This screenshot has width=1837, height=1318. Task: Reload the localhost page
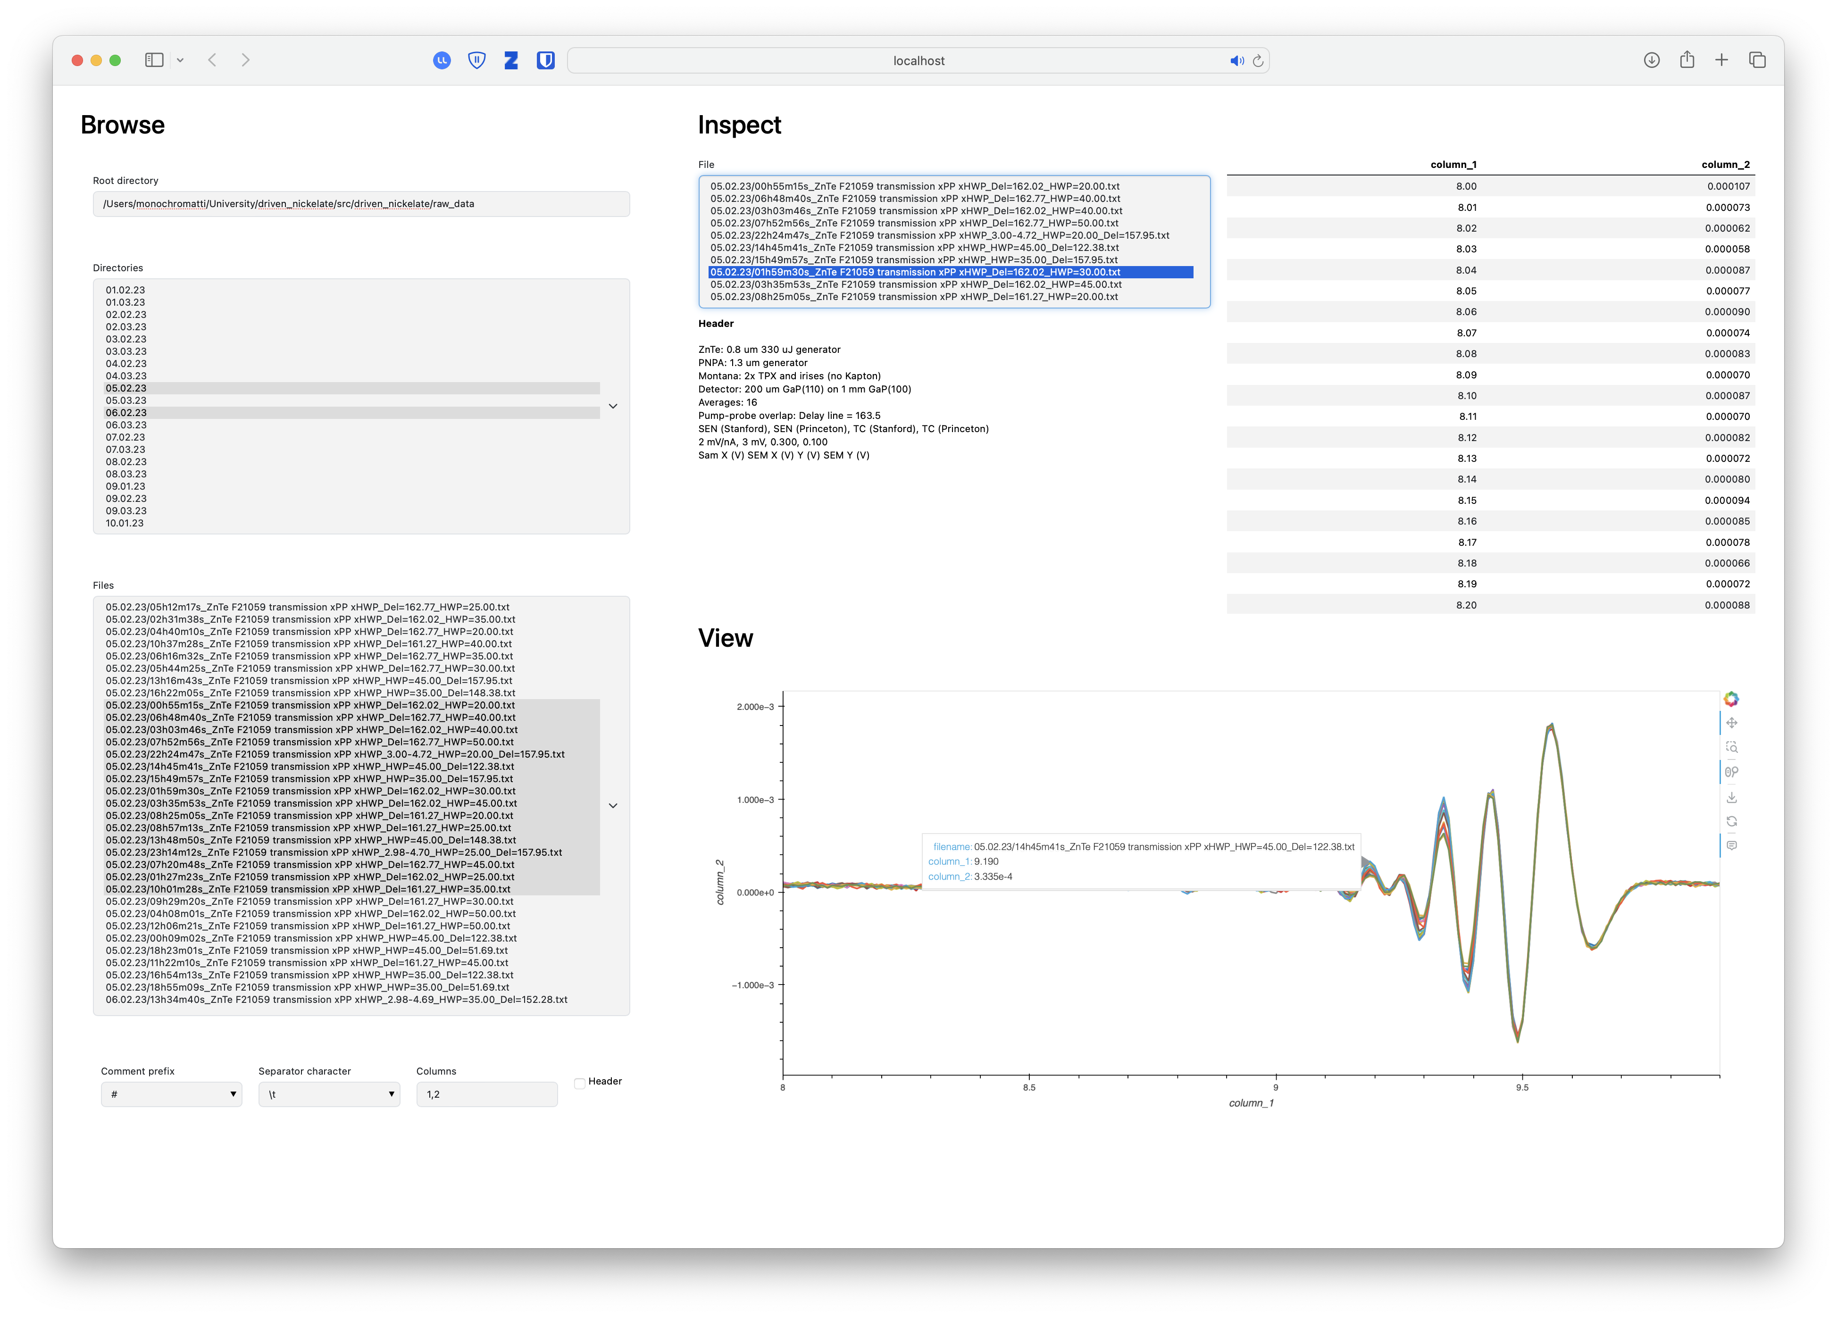click(x=1258, y=61)
